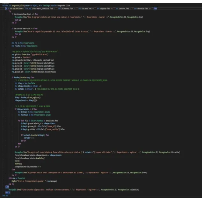
Task: Click 'req.gdocumento_identidad' assignment line
Action: (x=33, y=60)
